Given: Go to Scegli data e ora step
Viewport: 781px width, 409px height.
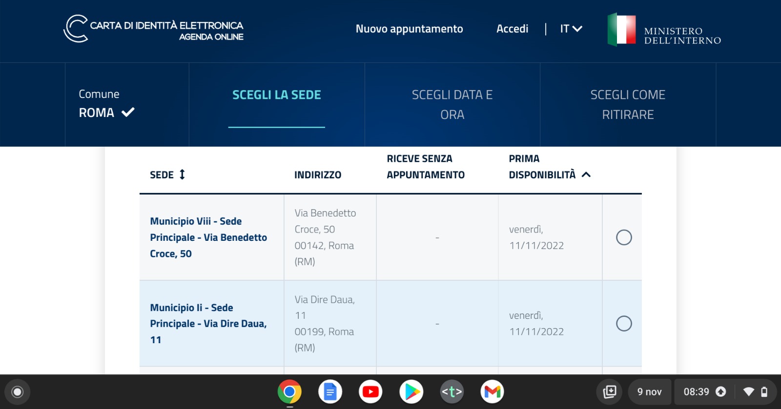Looking at the screenshot, I should [x=452, y=105].
